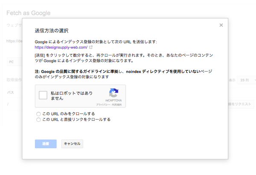Click the reCAPTCHA logo
Viewport: 256px width, 175px height.
pyautogui.click(x=113, y=93)
